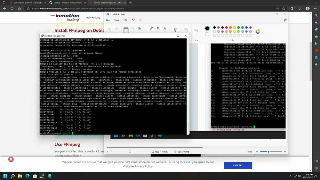320x180 pixels.
Task: Pick the red color swatch
Action: pos(226,27)
